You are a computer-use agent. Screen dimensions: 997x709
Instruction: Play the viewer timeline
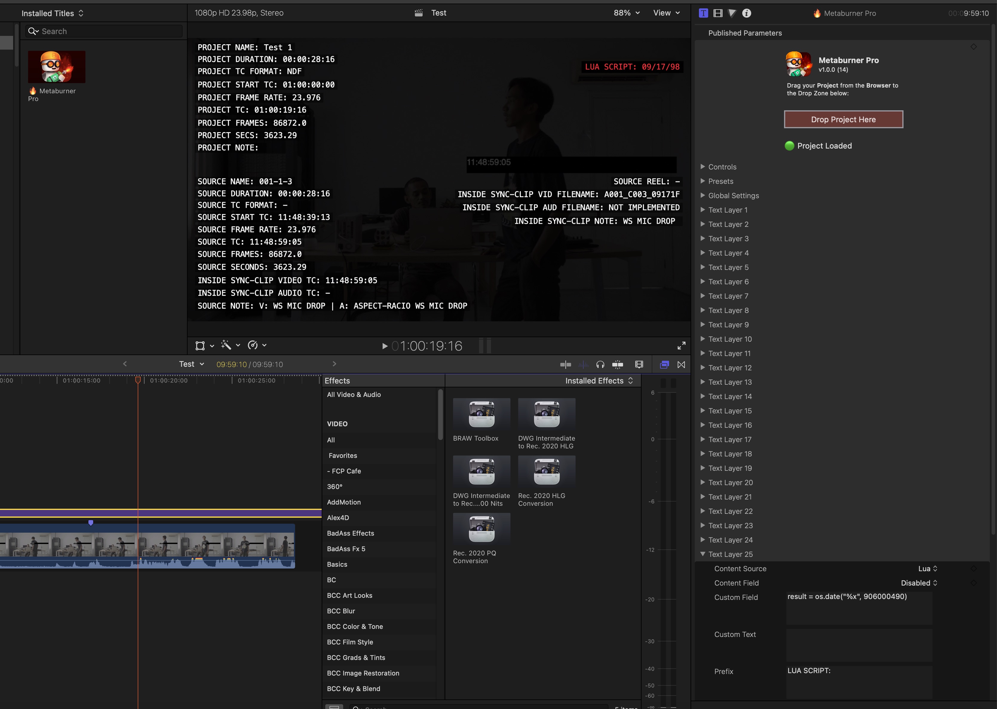pyautogui.click(x=385, y=346)
